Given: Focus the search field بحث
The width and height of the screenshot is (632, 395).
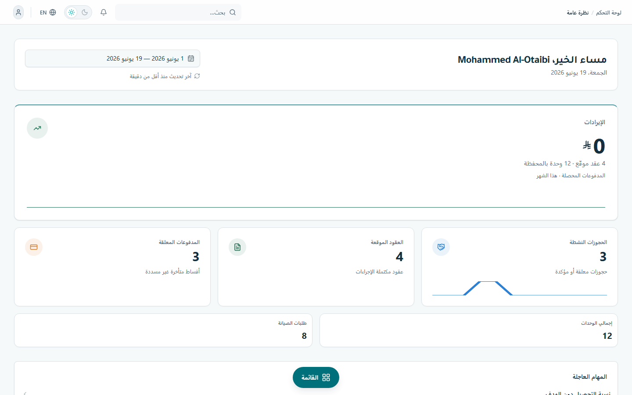Looking at the screenshot, I should pyautogui.click(x=178, y=12).
